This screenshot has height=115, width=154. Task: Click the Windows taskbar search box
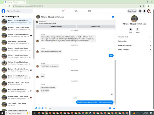point(18,113)
